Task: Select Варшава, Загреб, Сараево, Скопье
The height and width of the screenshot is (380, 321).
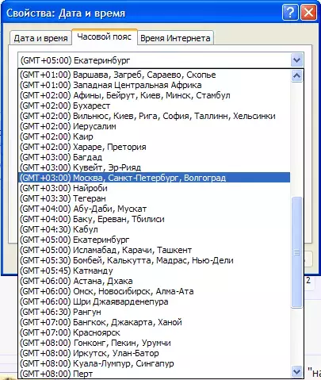Action: point(155,75)
